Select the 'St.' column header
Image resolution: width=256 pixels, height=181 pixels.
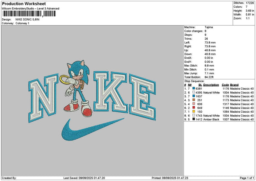[x=201, y=85]
